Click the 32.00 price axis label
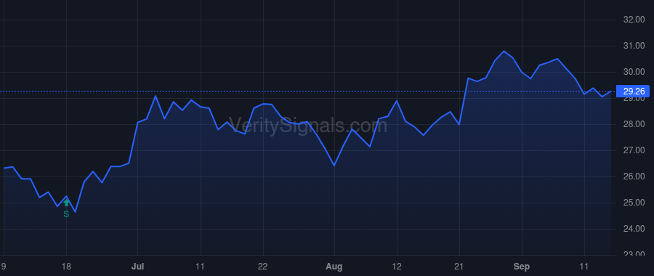The image size is (654, 276). (633, 20)
